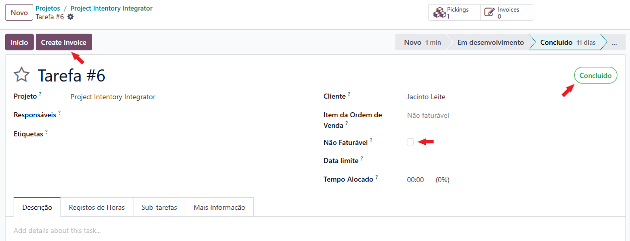This screenshot has width=630, height=241.
Task: Show help tooltip beside Data limite
Action: tap(362, 158)
